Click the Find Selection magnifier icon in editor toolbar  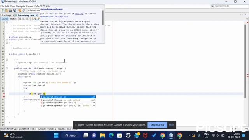click(33, 19)
